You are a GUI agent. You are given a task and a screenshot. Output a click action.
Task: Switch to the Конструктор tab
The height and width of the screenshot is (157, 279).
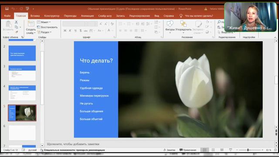(52, 16)
